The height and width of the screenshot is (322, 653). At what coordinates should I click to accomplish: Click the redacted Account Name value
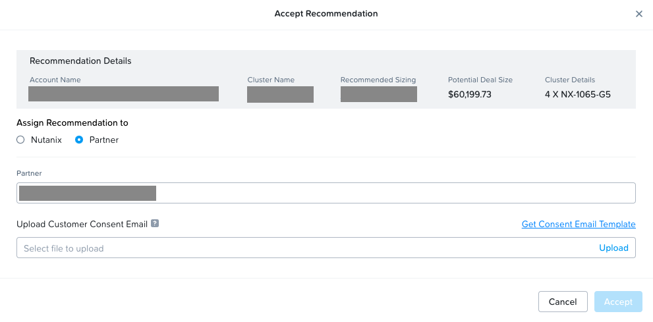124,94
